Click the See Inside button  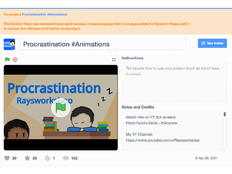(x=212, y=43)
